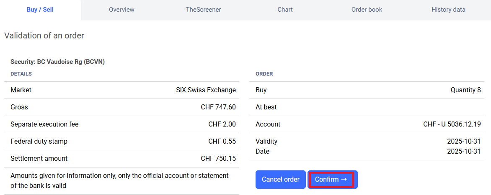Switch to the Overview tab
The width and height of the screenshot is (491, 195).
121,10
